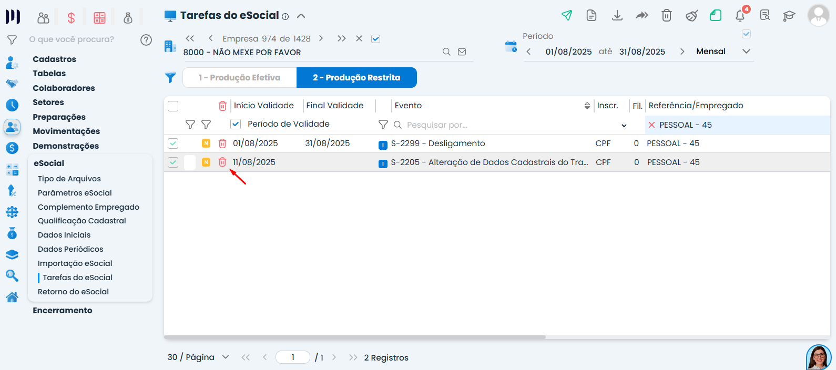
Task: Click the home sidebar icon
Action: (12, 297)
